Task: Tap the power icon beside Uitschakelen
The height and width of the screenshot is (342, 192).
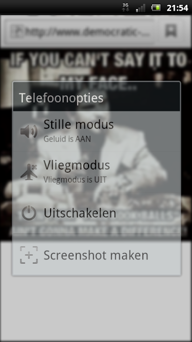Action: [x=29, y=213]
